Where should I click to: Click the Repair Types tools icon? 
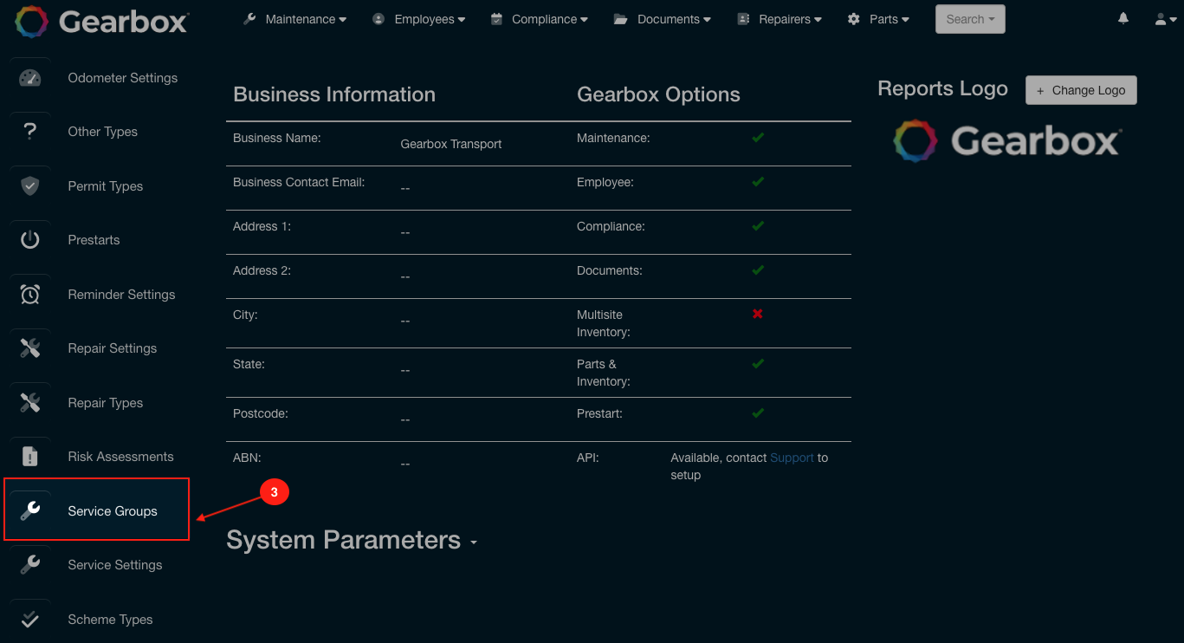click(29, 403)
